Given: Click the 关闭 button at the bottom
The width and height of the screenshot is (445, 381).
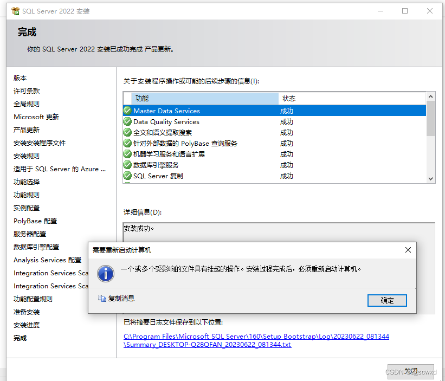Looking at the screenshot, I should click(x=411, y=371).
